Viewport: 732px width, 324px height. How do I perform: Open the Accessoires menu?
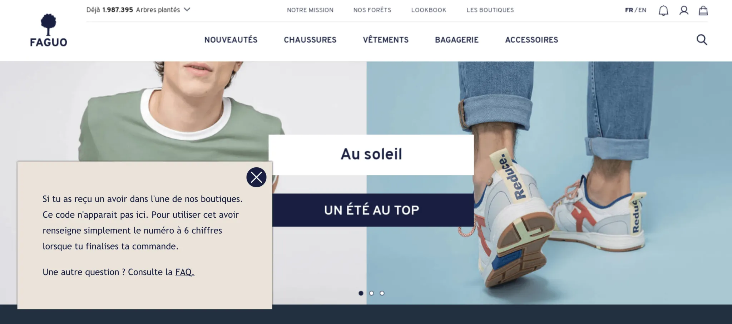click(x=531, y=40)
